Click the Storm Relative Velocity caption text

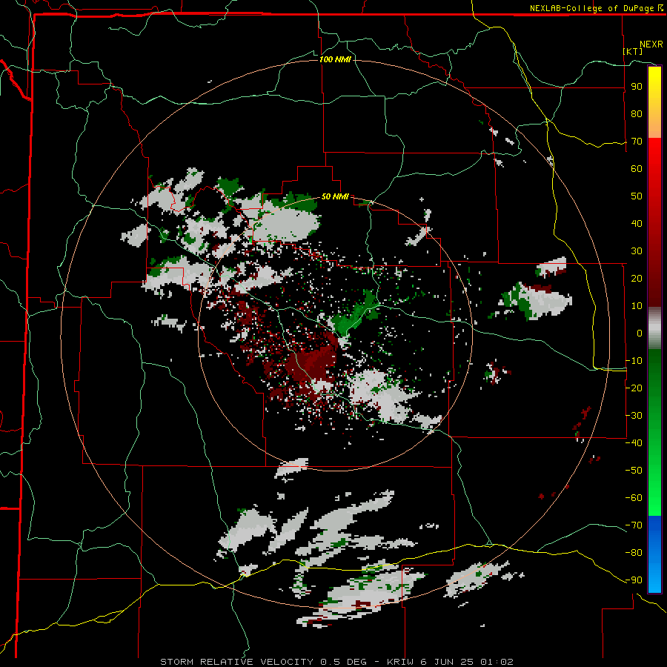point(336,662)
